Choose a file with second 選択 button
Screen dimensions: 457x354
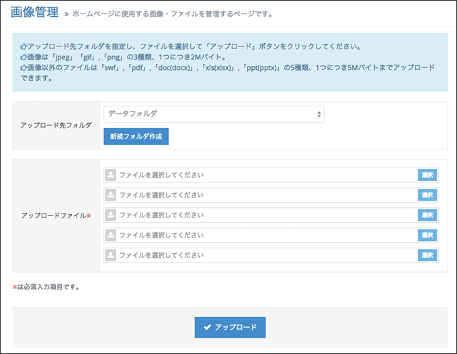pyautogui.click(x=427, y=195)
